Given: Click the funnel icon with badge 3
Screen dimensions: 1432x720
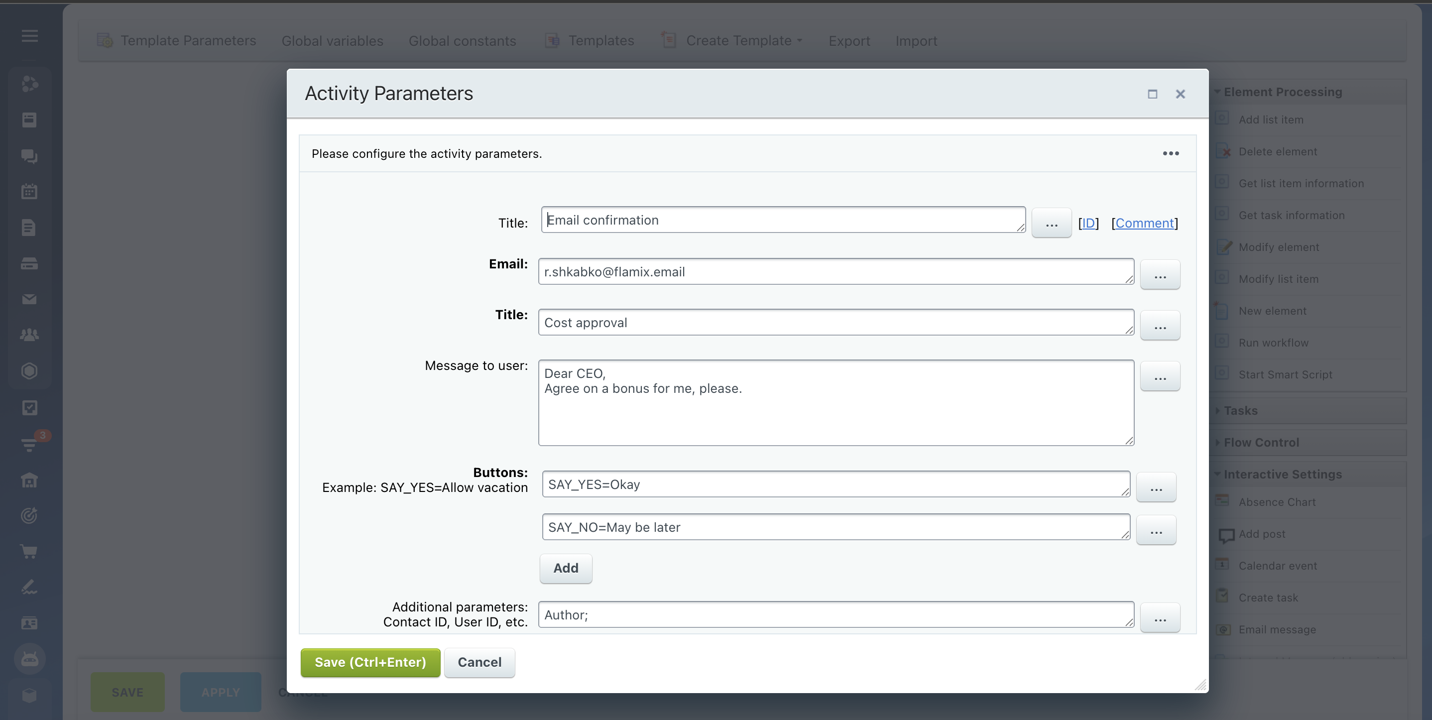Looking at the screenshot, I should [x=29, y=444].
